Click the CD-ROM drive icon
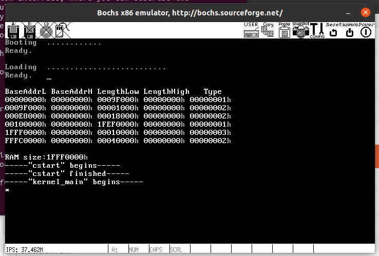The width and height of the screenshot is (379, 256). [46, 30]
